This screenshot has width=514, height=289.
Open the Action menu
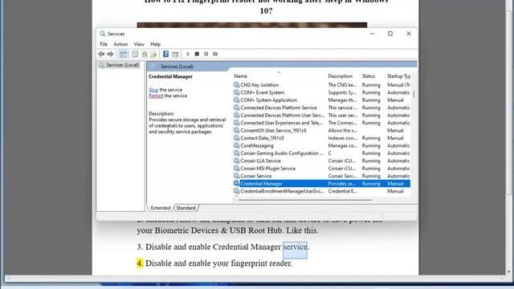pos(120,44)
